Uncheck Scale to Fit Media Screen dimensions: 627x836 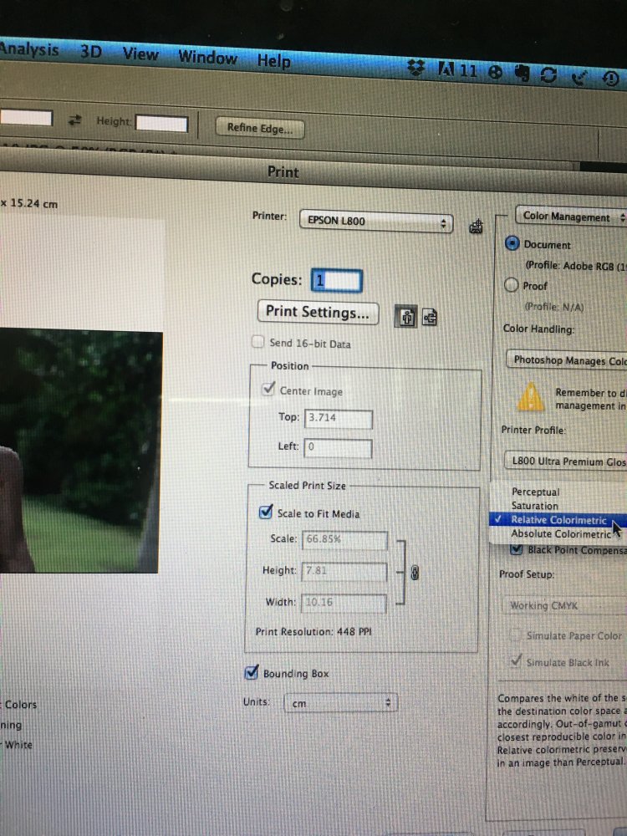pyautogui.click(x=266, y=512)
